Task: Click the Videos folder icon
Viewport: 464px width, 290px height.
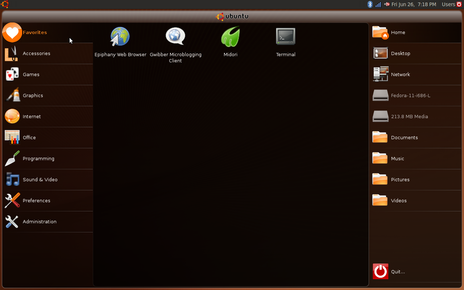Action: click(380, 200)
